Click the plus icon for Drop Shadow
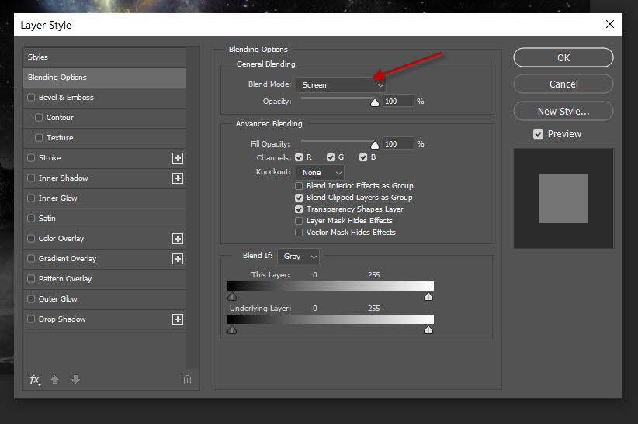 [x=178, y=319]
